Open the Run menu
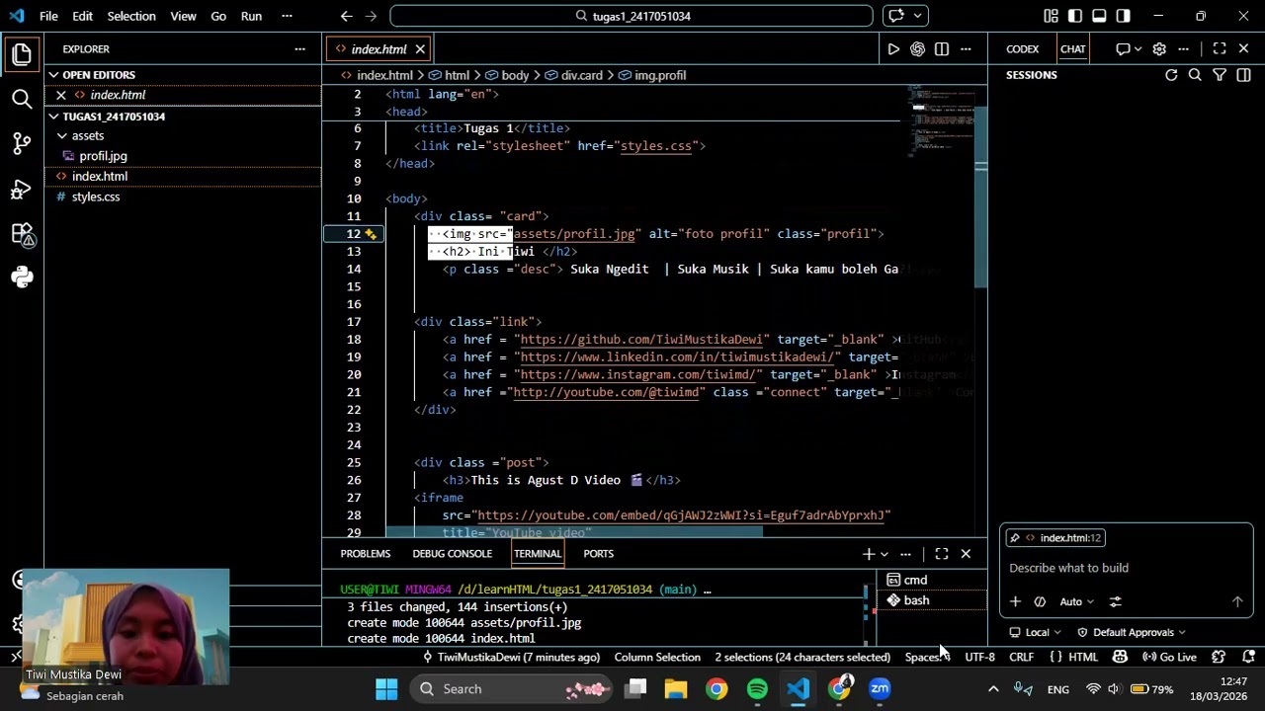The height and width of the screenshot is (711, 1265). tap(251, 16)
